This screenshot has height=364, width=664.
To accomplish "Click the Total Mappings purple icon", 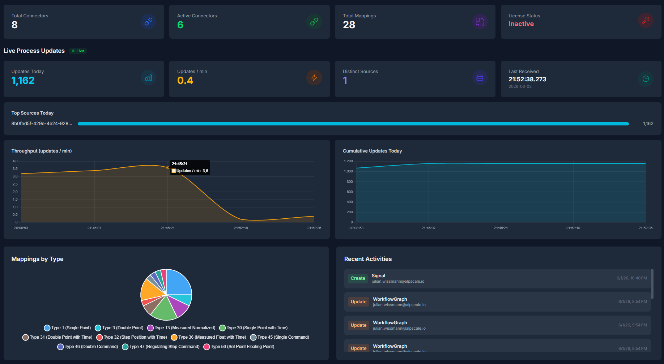I will click(x=480, y=22).
